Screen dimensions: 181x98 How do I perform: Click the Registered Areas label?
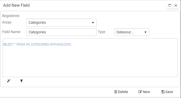[x=11, y=19]
